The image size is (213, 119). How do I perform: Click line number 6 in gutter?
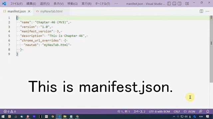click(x=9, y=40)
